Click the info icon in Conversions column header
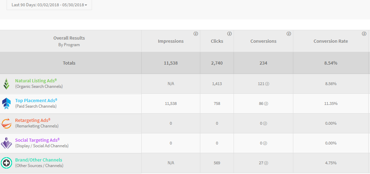Screen dimensions: 370x174 click(x=289, y=34)
